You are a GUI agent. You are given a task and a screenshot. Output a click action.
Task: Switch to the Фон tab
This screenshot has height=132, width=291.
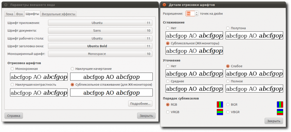(x=19, y=14)
